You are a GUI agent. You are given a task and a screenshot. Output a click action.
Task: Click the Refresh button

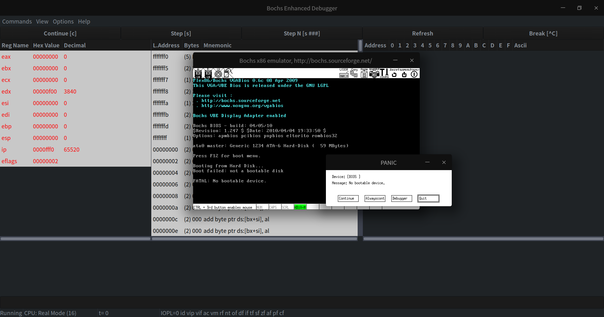422,33
